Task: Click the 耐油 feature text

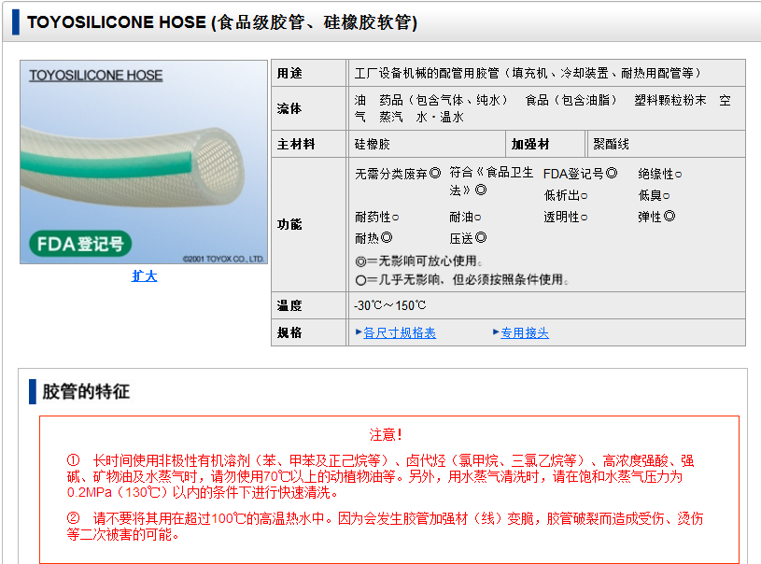Action: point(465,217)
